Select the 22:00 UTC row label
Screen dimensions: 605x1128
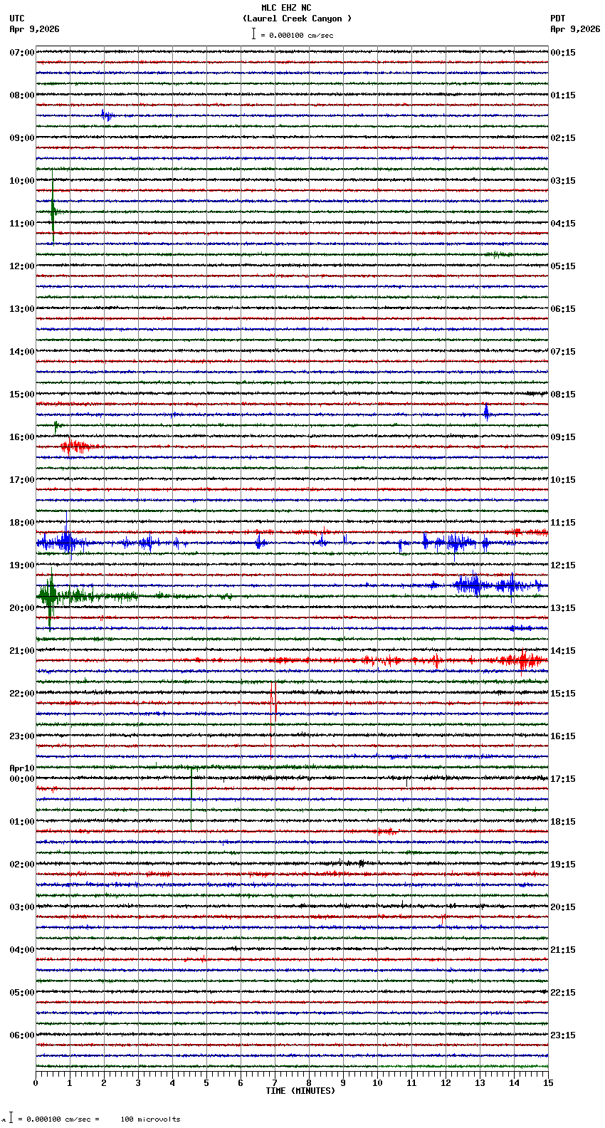[22, 694]
